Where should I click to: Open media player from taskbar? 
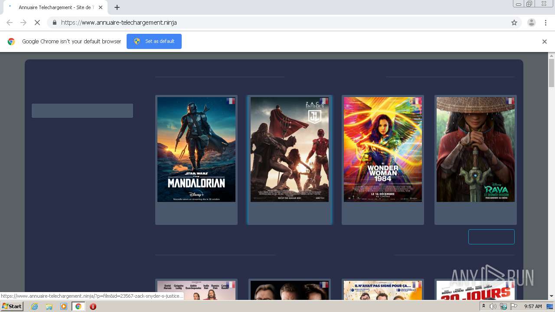tap(64, 306)
